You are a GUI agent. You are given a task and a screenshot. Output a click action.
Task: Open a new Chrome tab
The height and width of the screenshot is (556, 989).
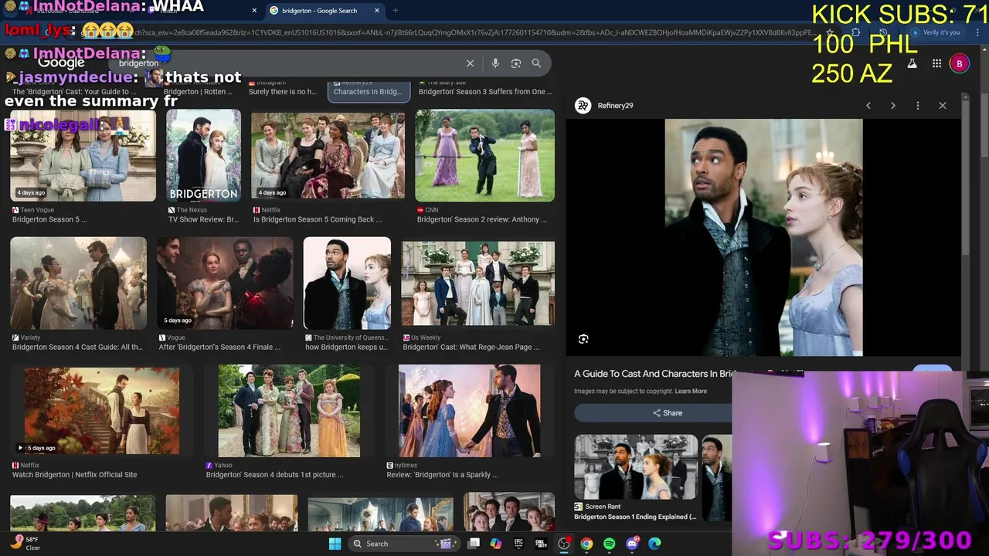pyautogui.click(x=396, y=11)
